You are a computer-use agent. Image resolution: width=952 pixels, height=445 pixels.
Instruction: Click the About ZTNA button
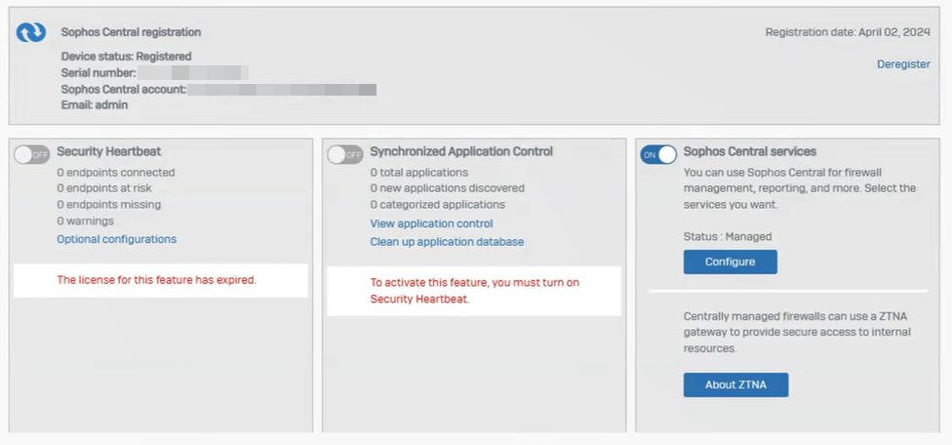coord(735,384)
